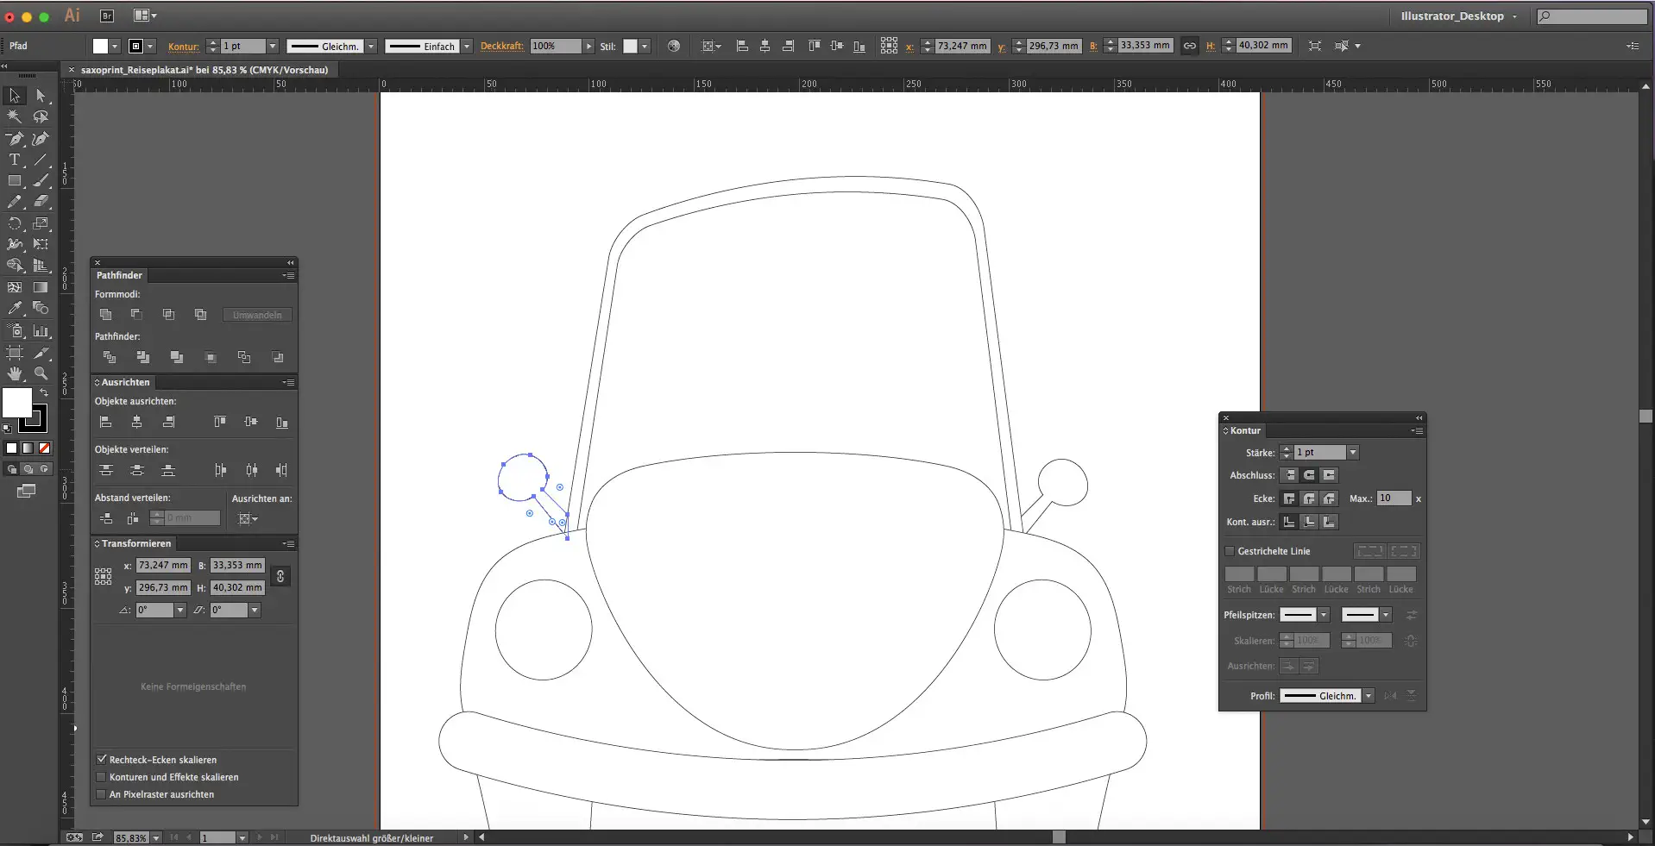The width and height of the screenshot is (1655, 846).
Task: Click the Stärke stroke weight field
Action: coord(1319,453)
